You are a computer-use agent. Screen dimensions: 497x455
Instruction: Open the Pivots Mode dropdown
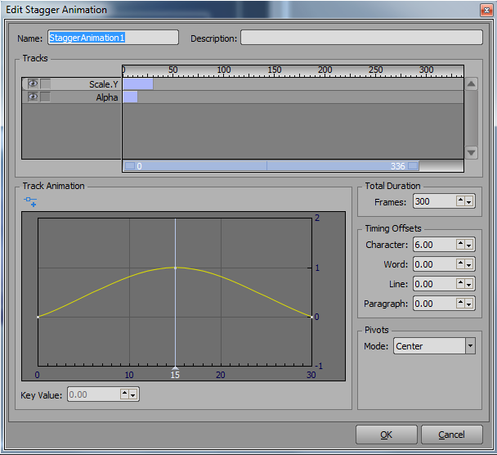point(469,346)
